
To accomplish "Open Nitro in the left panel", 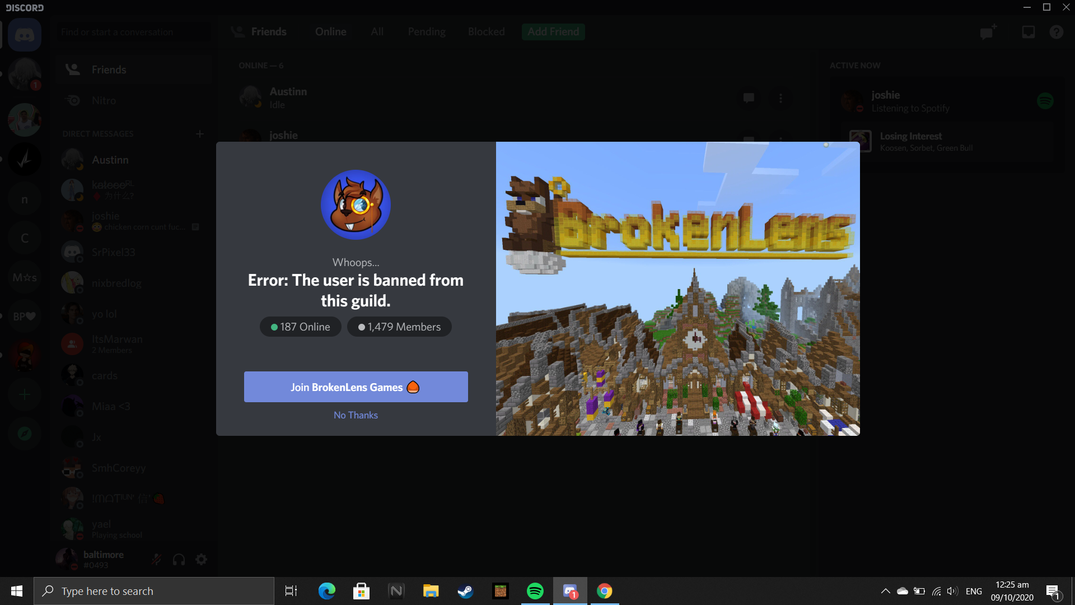I will [134, 100].
